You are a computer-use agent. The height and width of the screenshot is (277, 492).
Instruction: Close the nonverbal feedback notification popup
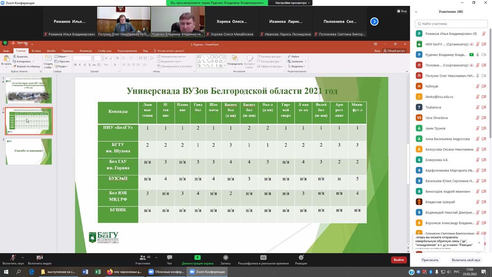[479, 243]
